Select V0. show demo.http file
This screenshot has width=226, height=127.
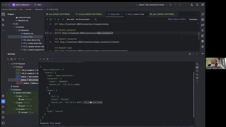[x=30, y=40]
